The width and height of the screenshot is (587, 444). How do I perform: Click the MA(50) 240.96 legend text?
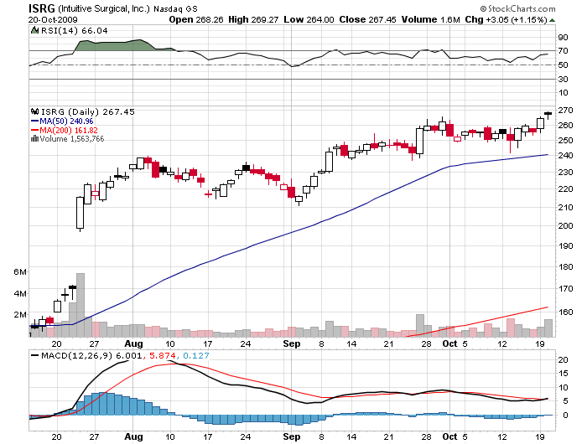tap(66, 121)
